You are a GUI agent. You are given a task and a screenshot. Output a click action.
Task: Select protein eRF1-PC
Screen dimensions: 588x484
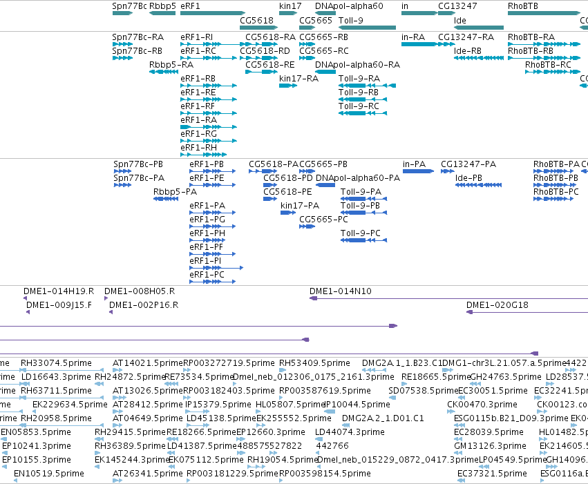[207, 275]
